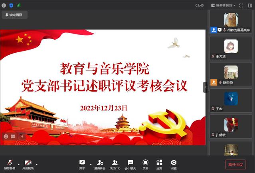Open the 成员(17) members list
The height and width of the screenshot is (173, 255).
coord(115,165)
